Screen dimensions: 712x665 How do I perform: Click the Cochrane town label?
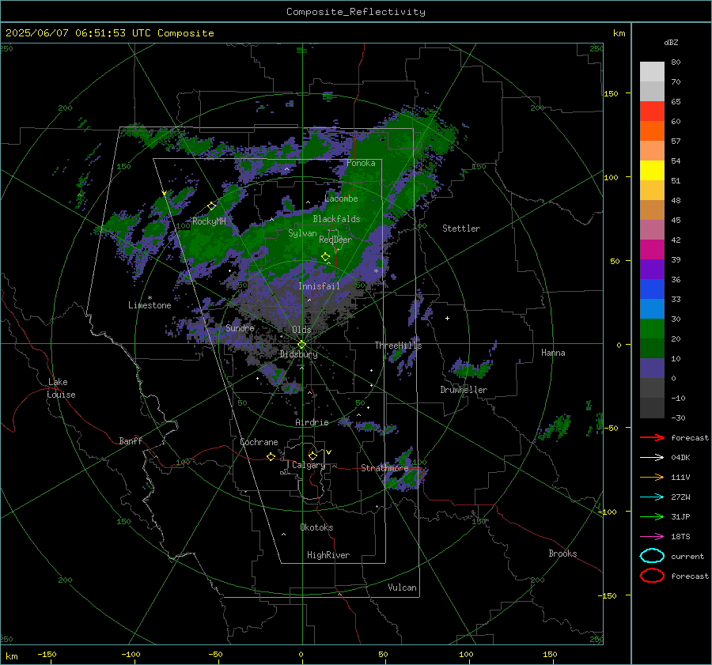tap(259, 442)
